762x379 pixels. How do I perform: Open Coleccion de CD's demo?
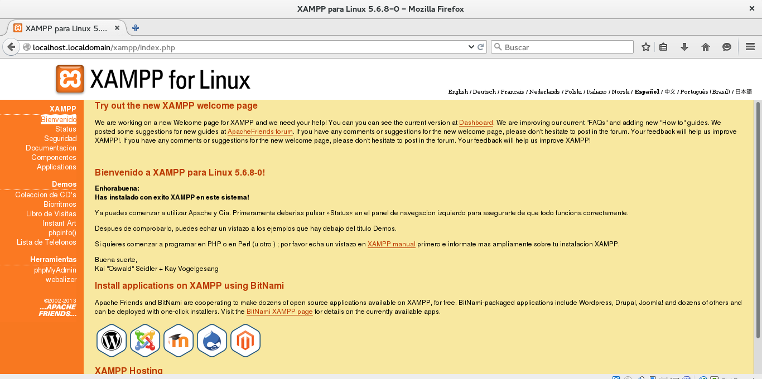pyautogui.click(x=46, y=195)
